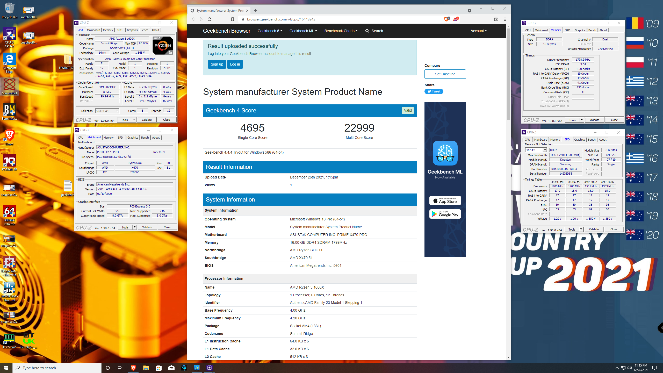Open notification center in system tray
The height and width of the screenshot is (373, 663).
coord(654,368)
